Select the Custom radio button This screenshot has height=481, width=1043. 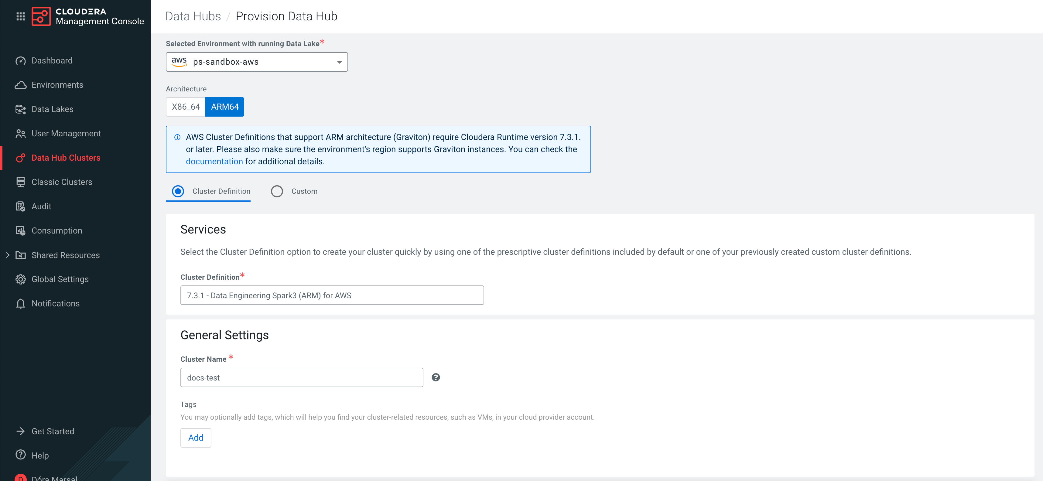[277, 191]
